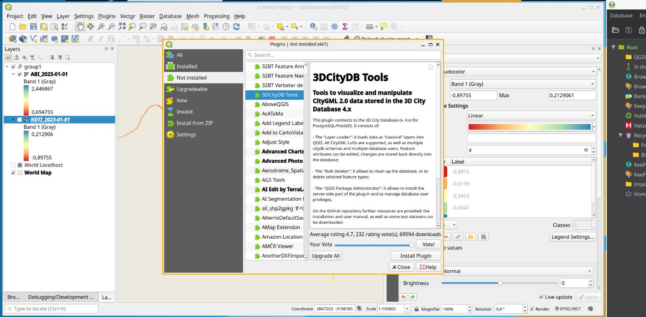Select the Install from ZIP tab
The width and height of the screenshot is (646, 317).
194,123
